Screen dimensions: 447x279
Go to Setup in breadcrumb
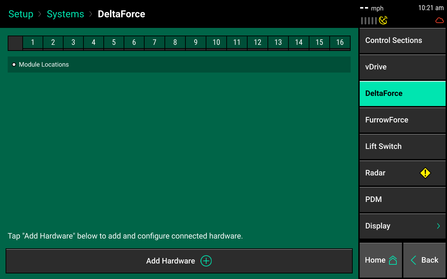(x=21, y=14)
